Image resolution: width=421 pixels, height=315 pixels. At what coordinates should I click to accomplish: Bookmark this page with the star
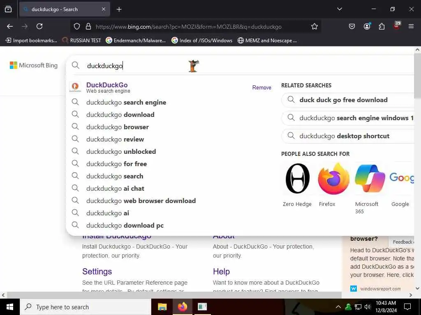(x=315, y=27)
